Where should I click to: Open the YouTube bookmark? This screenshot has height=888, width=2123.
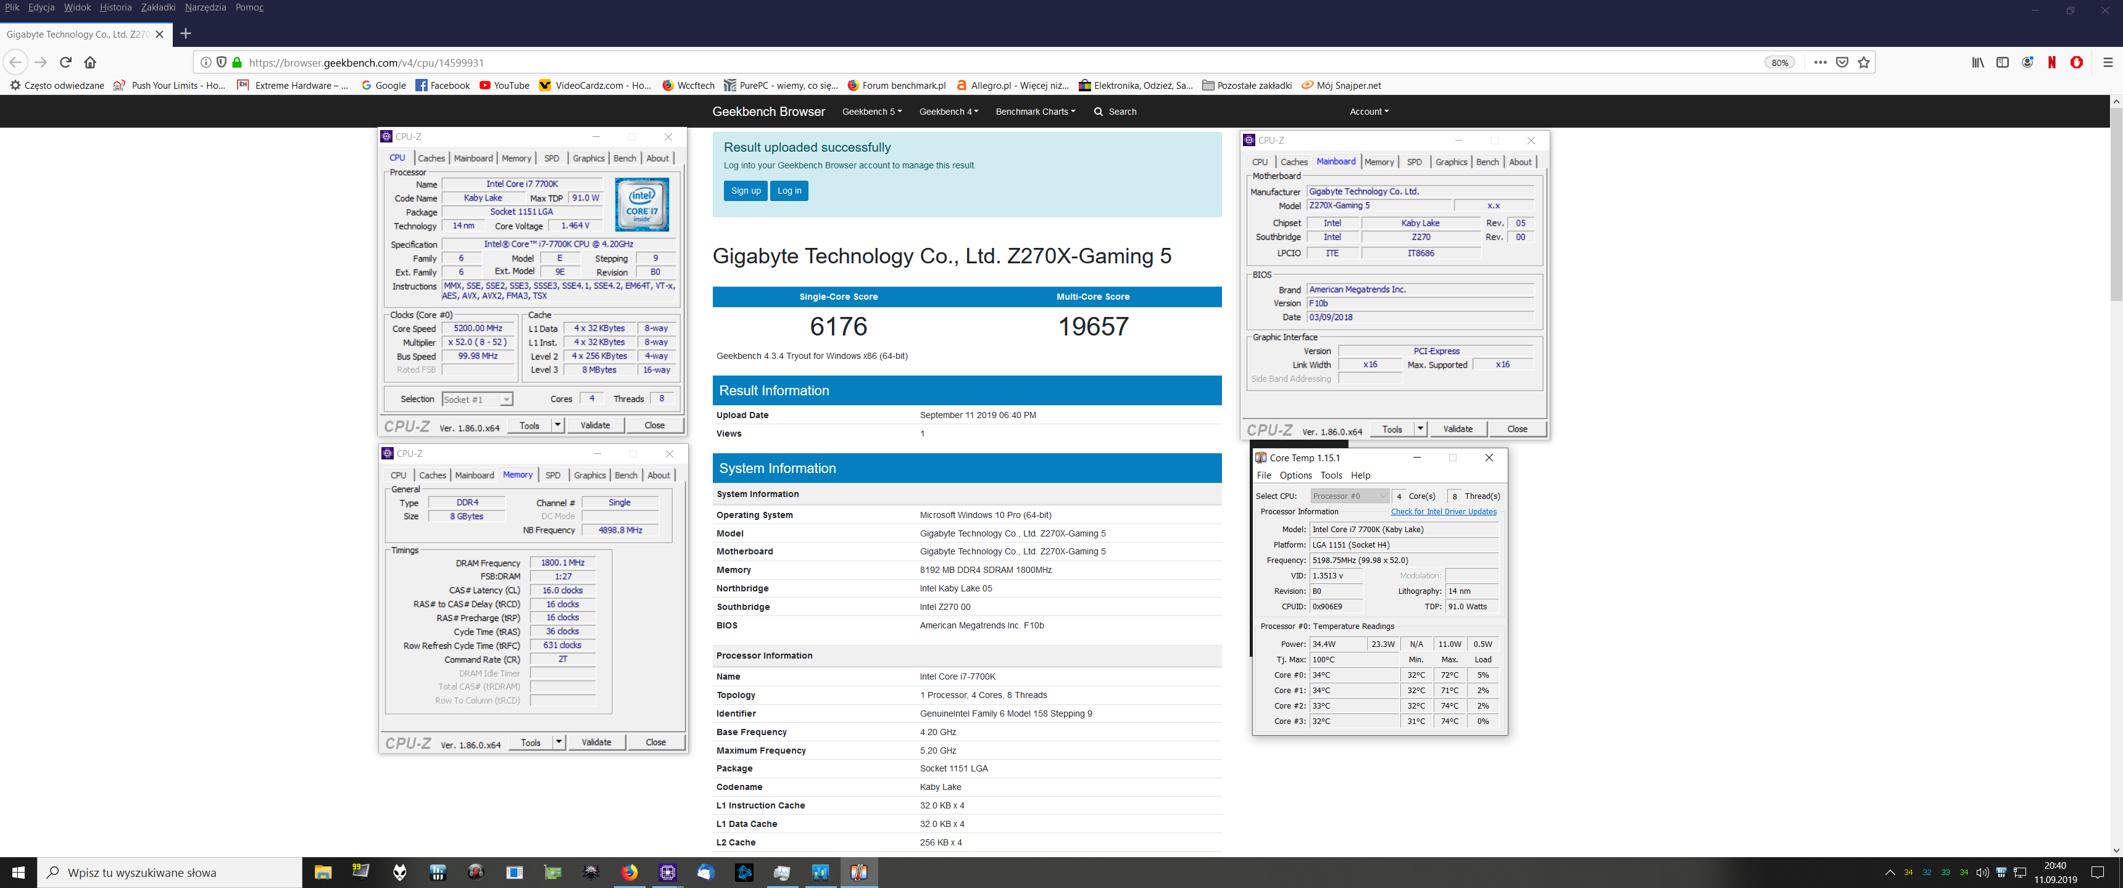[x=504, y=85]
